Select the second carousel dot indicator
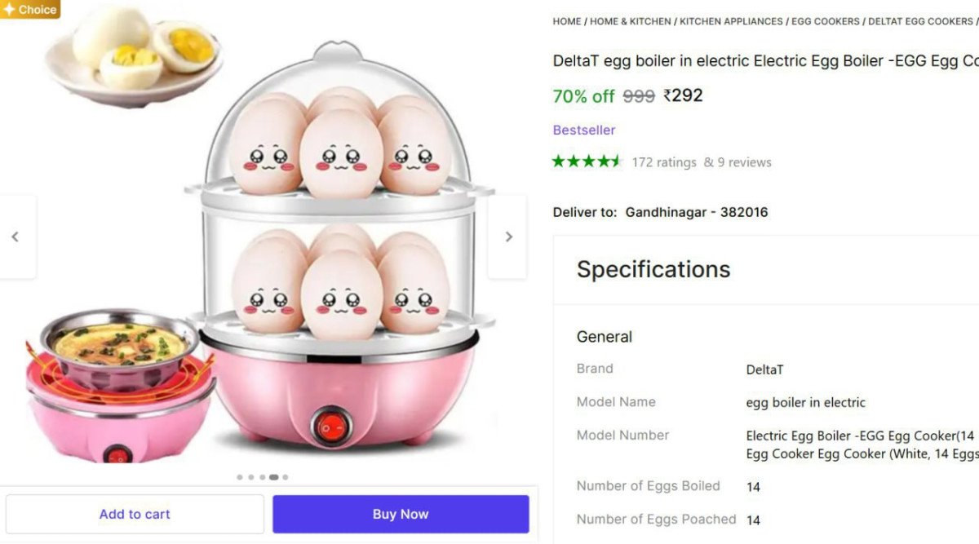 point(250,477)
